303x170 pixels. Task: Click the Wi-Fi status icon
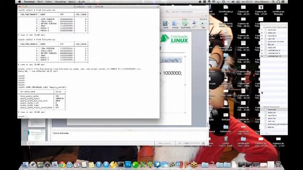pos(214,2)
